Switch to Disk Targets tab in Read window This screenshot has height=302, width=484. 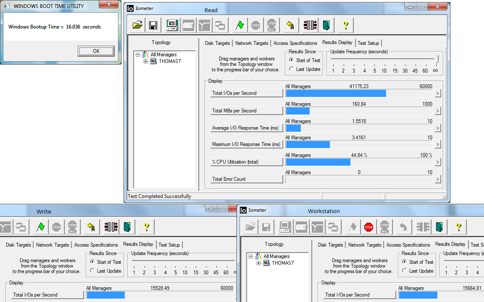coord(217,43)
